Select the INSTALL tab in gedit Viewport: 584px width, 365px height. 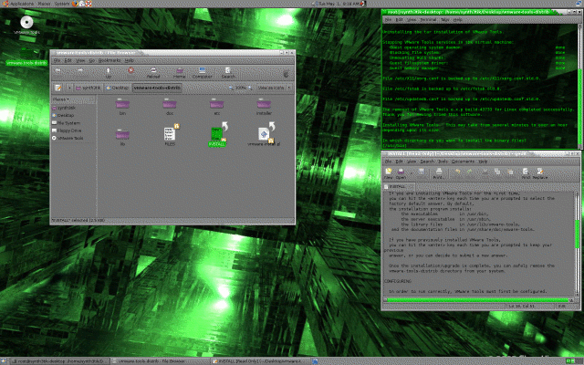[x=398, y=186]
